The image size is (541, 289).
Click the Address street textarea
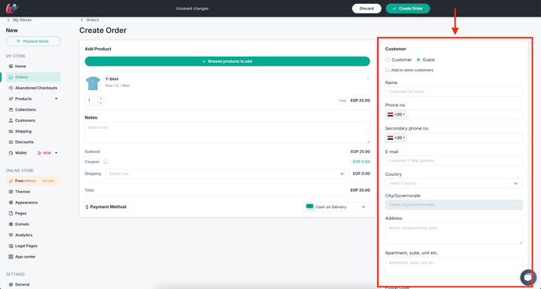pos(454,233)
